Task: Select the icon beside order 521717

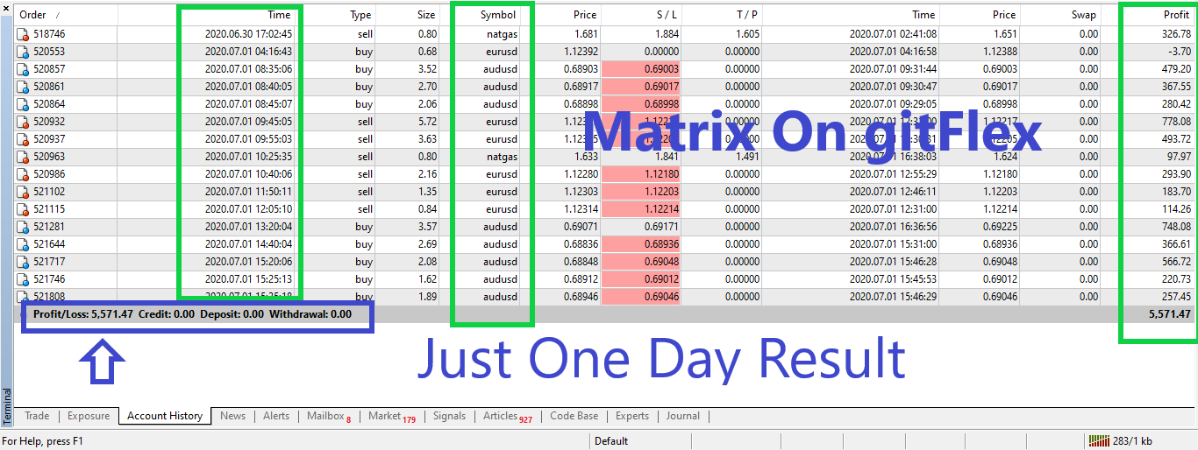Action: click(x=23, y=262)
